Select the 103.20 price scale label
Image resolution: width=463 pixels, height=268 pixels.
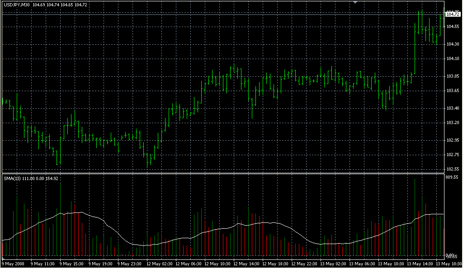click(453, 123)
